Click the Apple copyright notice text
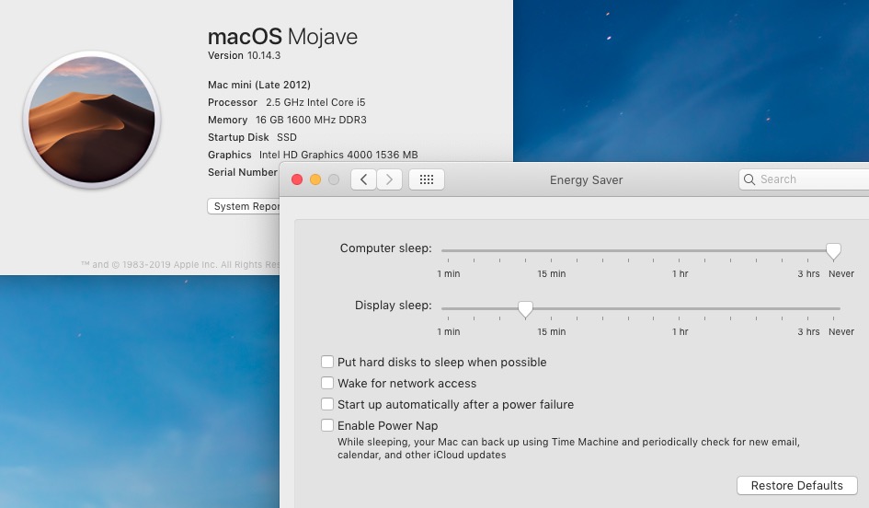Image resolution: width=869 pixels, height=508 pixels. click(x=180, y=264)
